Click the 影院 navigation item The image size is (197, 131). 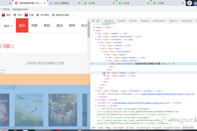47,26
